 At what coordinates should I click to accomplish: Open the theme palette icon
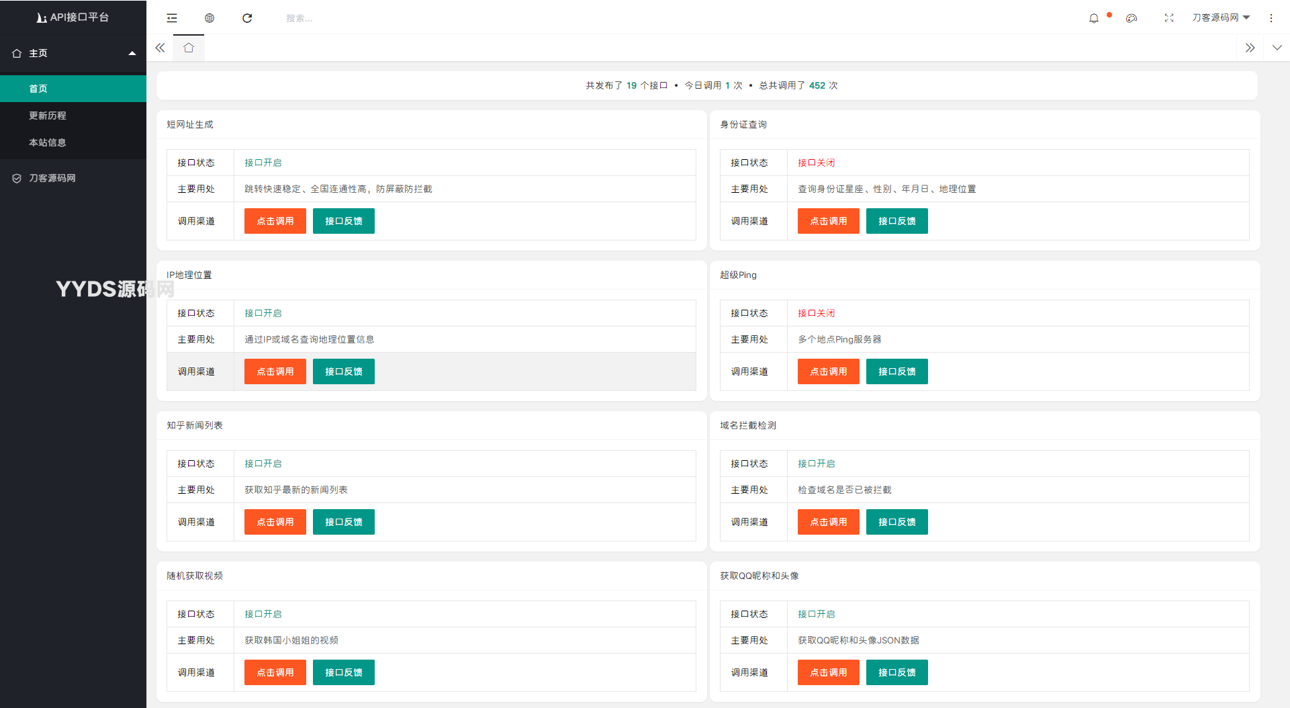[x=1132, y=18]
